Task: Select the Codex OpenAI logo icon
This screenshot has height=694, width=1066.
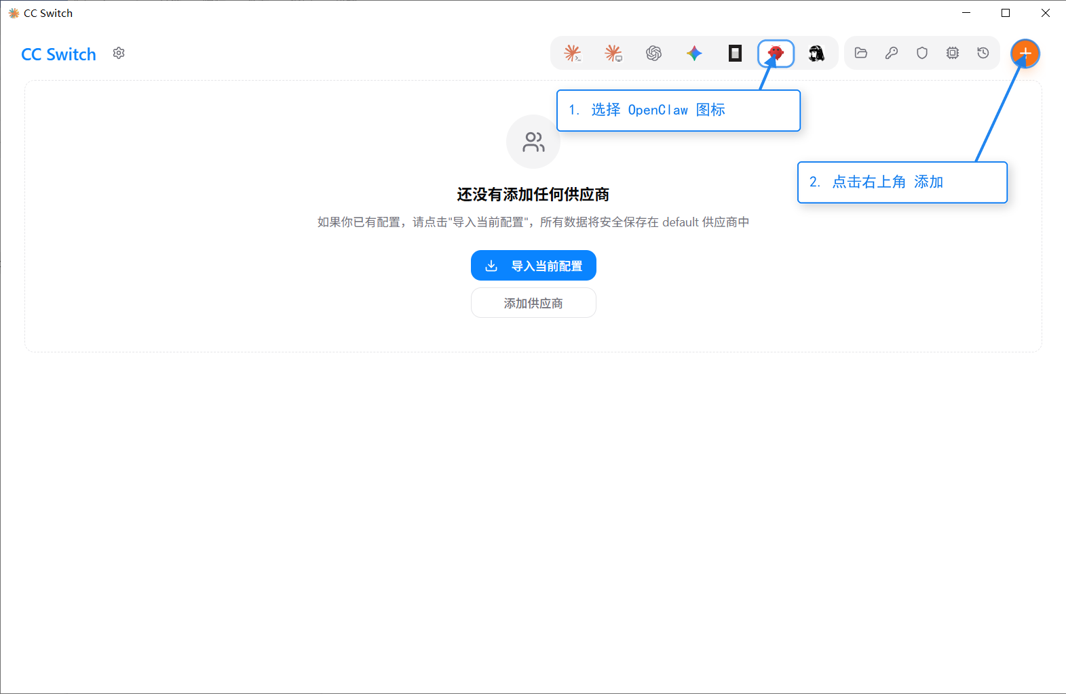Action: point(653,54)
